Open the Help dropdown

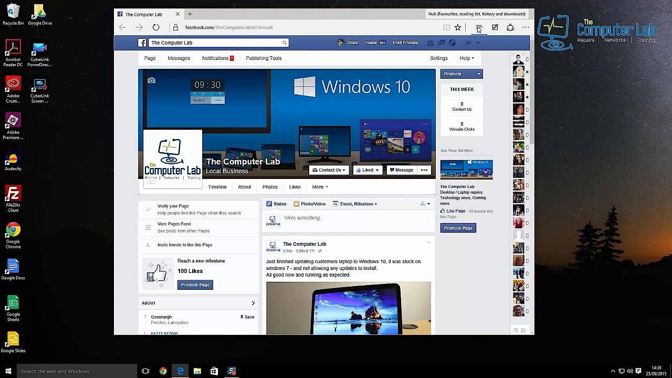point(467,58)
